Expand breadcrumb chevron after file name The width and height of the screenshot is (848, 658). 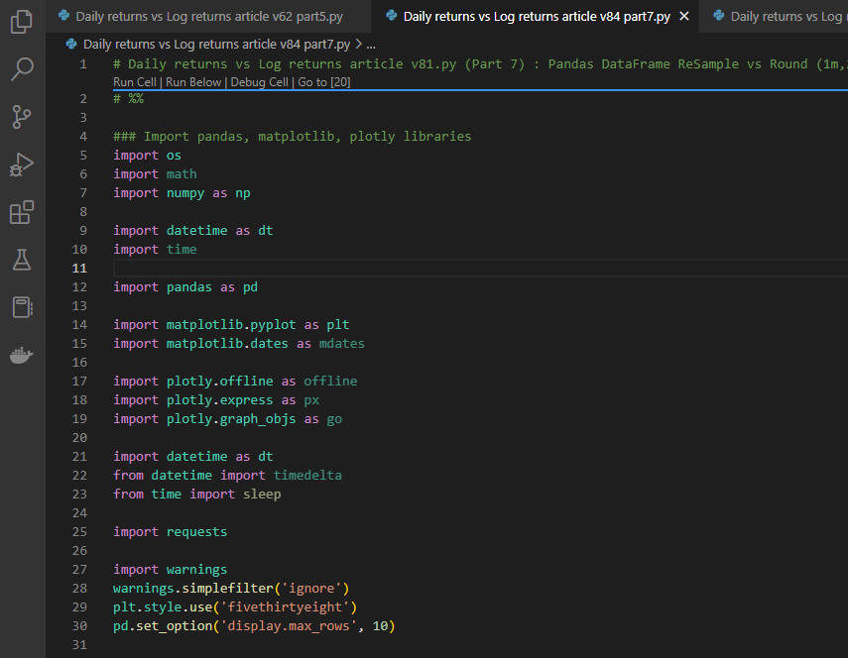pos(358,44)
